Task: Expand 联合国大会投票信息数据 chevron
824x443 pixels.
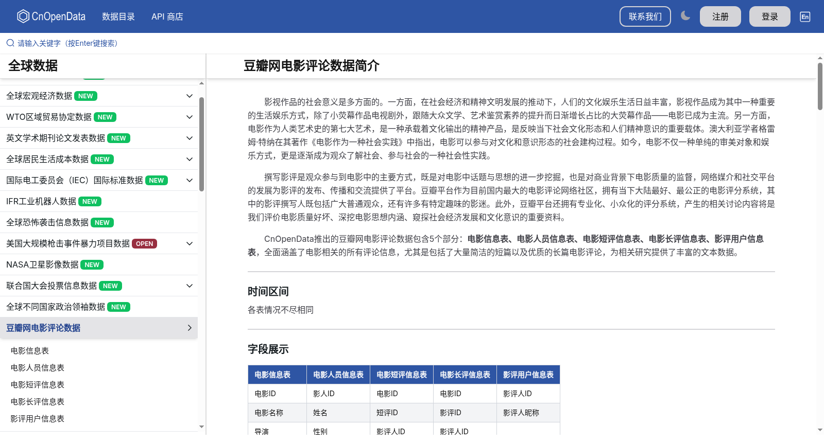Action: coord(190,286)
